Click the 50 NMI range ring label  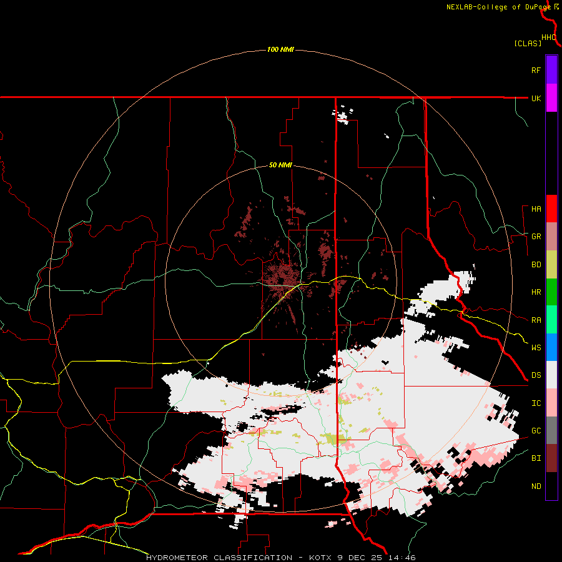[280, 165]
